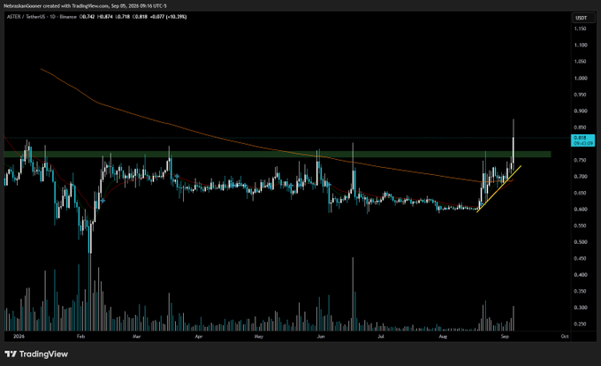Click the 0.650 price axis label
Image resolution: width=601 pixels, height=366 pixels.
[x=581, y=193]
